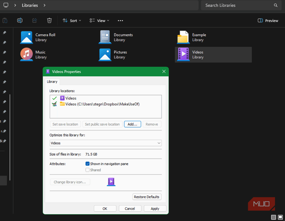Click Change library icon... button
The width and height of the screenshot is (285, 221).
pyautogui.click(x=70, y=182)
